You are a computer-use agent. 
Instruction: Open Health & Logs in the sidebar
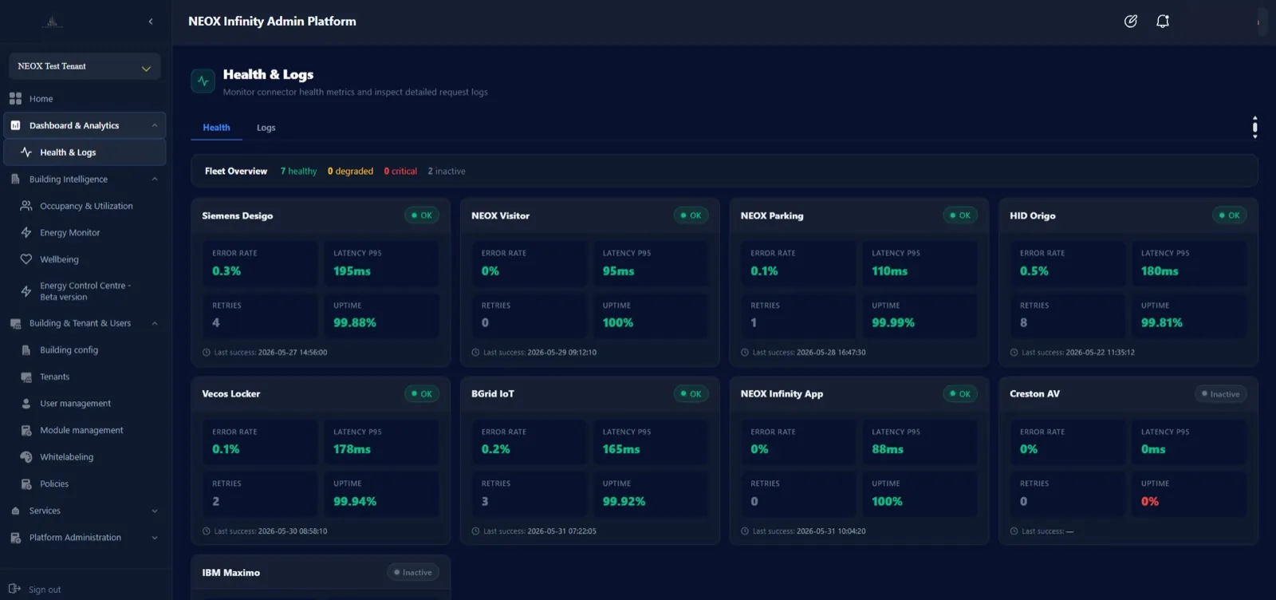85,152
